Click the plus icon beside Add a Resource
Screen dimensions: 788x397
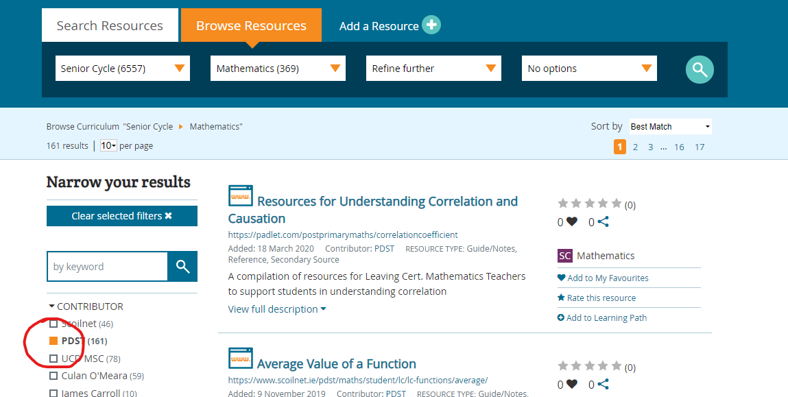tap(431, 25)
